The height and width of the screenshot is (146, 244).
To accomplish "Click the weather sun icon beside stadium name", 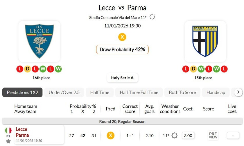I will pyautogui.click(x=152, y=17).
